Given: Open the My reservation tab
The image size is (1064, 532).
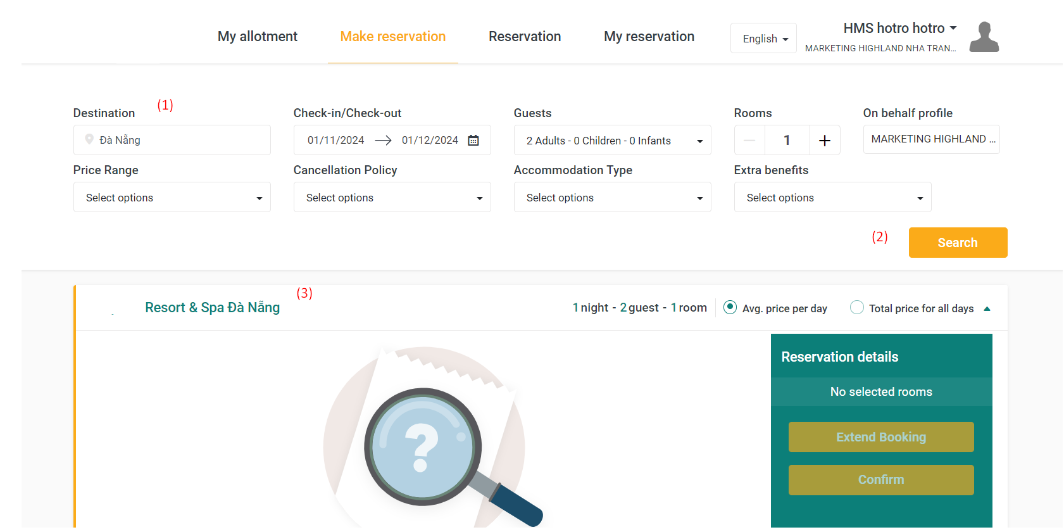Looking at the screenshot, I should [649, 37].
